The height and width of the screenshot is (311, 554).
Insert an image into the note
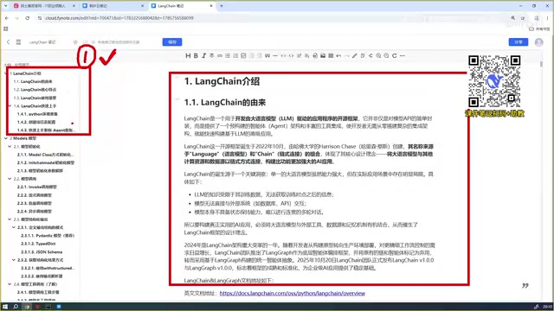(323, 55)
